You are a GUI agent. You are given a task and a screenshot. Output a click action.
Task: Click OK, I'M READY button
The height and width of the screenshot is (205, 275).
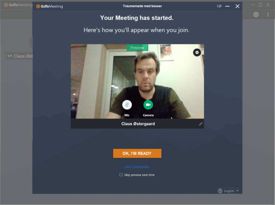point(137,153)
